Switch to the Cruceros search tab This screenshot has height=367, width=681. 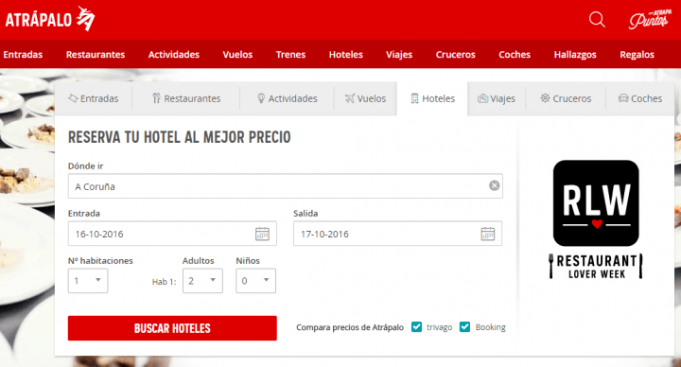click(566, 98)
